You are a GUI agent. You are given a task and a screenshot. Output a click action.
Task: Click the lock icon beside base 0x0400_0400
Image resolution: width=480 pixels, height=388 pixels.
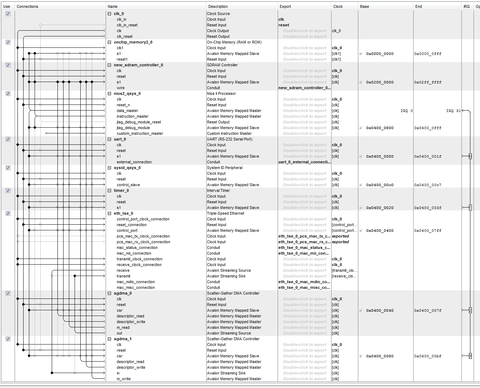[x=361, y=230]
